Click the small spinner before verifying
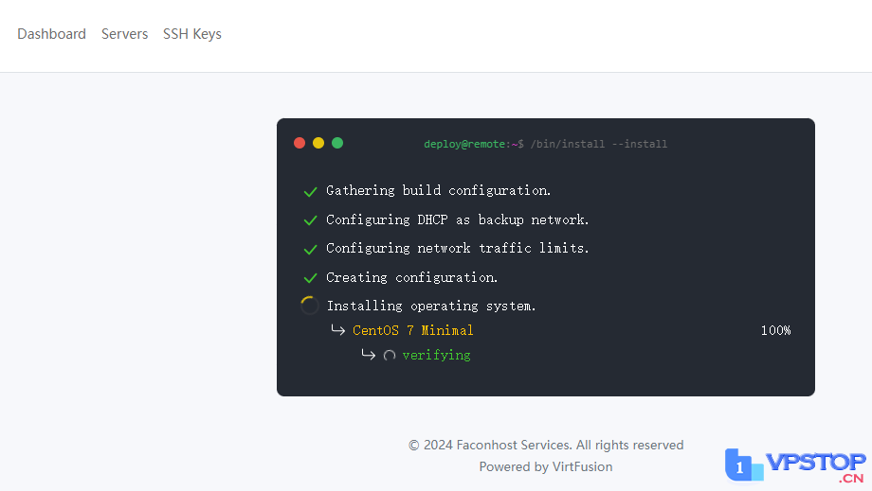The image size is (872, 491). click(390, 356)
